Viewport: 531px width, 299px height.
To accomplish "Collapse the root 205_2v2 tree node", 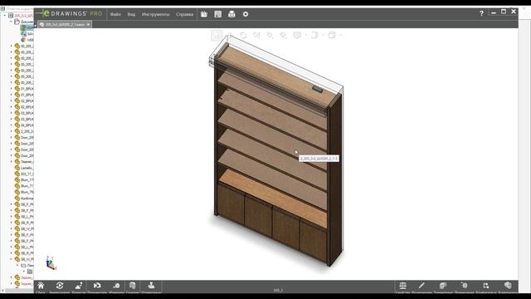I will (5, 16).
